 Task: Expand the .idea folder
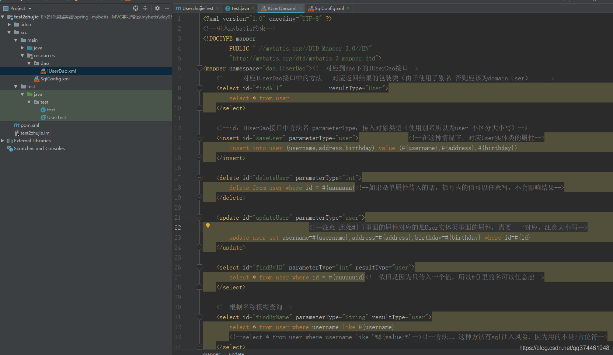[x=9, y=25]
